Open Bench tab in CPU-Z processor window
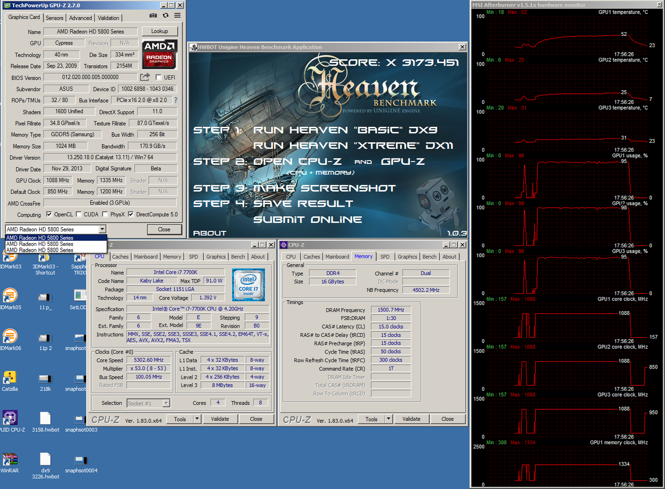 pyautogui.click(x=238, y=257)
